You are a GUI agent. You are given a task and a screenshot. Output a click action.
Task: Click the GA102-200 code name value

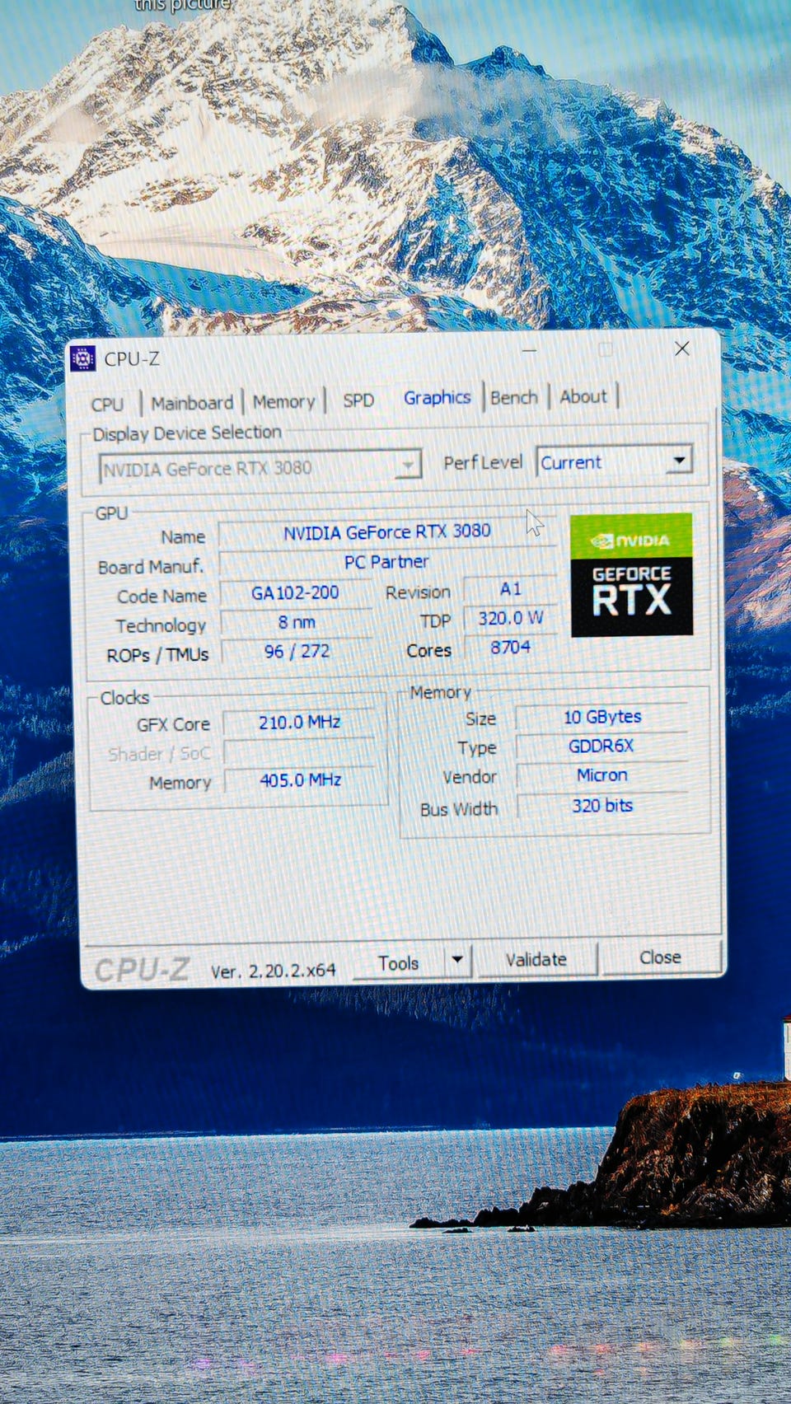tap(295, 592)
